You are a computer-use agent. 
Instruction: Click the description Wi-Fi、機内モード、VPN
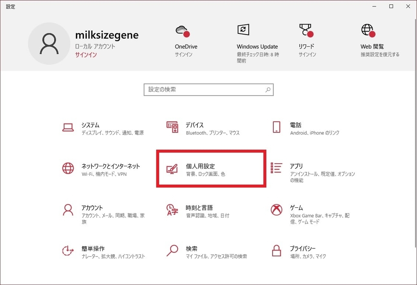(x=104, y=174)
